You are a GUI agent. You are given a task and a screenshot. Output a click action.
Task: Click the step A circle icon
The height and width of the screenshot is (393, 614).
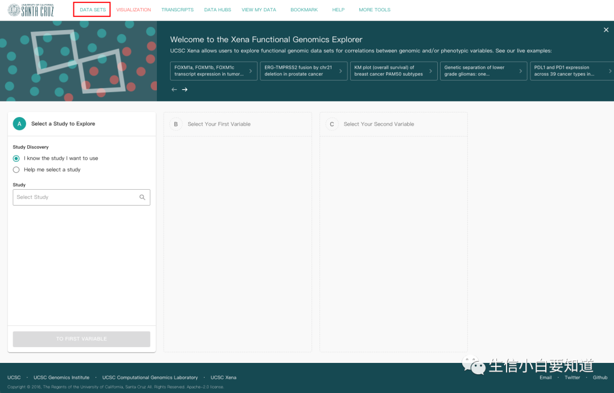[19, 124]
